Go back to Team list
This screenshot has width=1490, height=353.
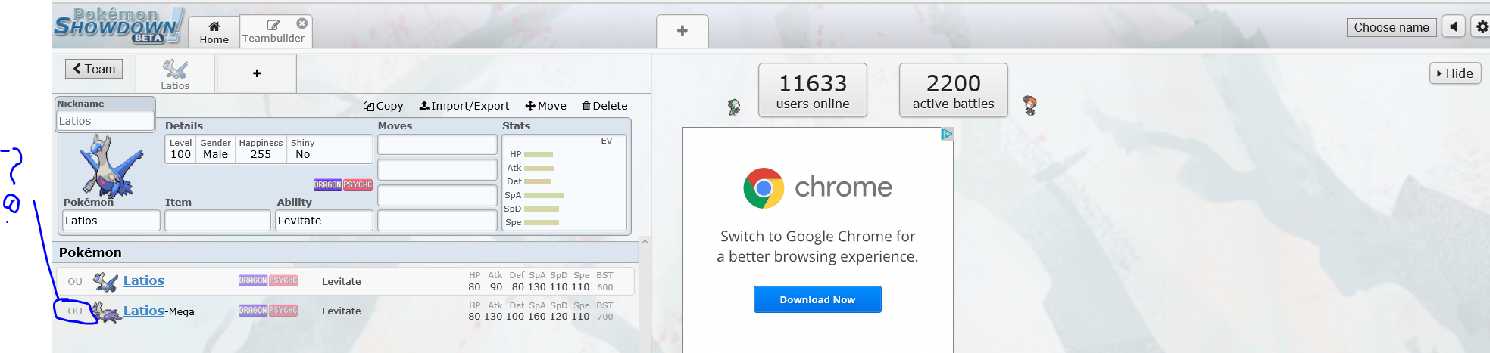(94, 69)
